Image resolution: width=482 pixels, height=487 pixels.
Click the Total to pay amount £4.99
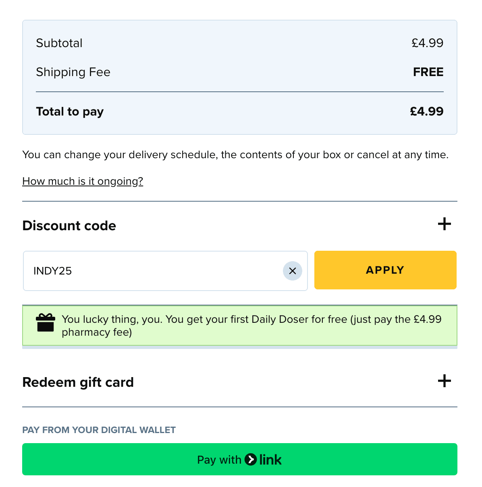427,111
